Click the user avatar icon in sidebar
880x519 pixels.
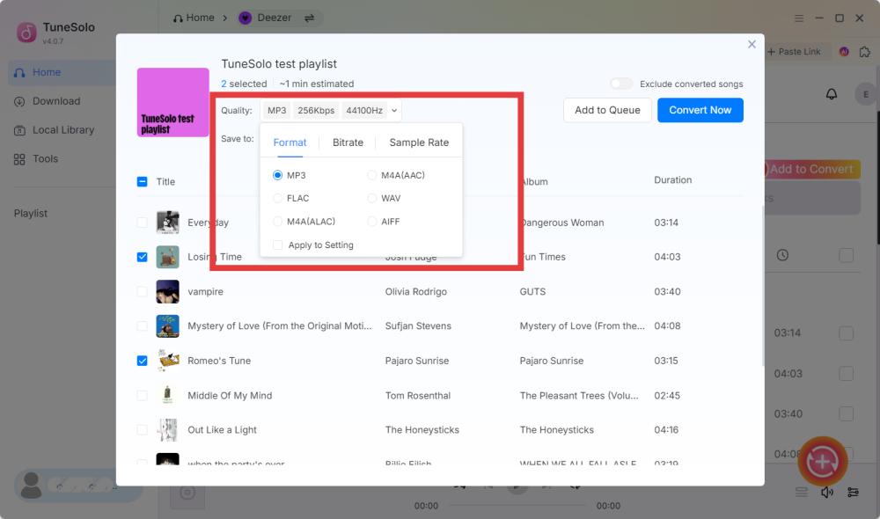(x=32, y=486)
